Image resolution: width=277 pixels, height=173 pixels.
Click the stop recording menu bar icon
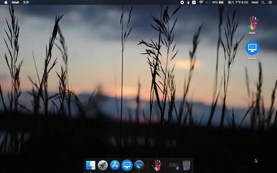click(182, 2)
